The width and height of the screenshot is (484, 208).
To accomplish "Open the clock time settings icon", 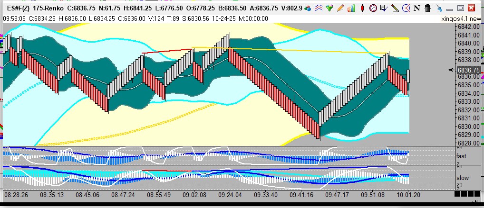I will point(373,8).
